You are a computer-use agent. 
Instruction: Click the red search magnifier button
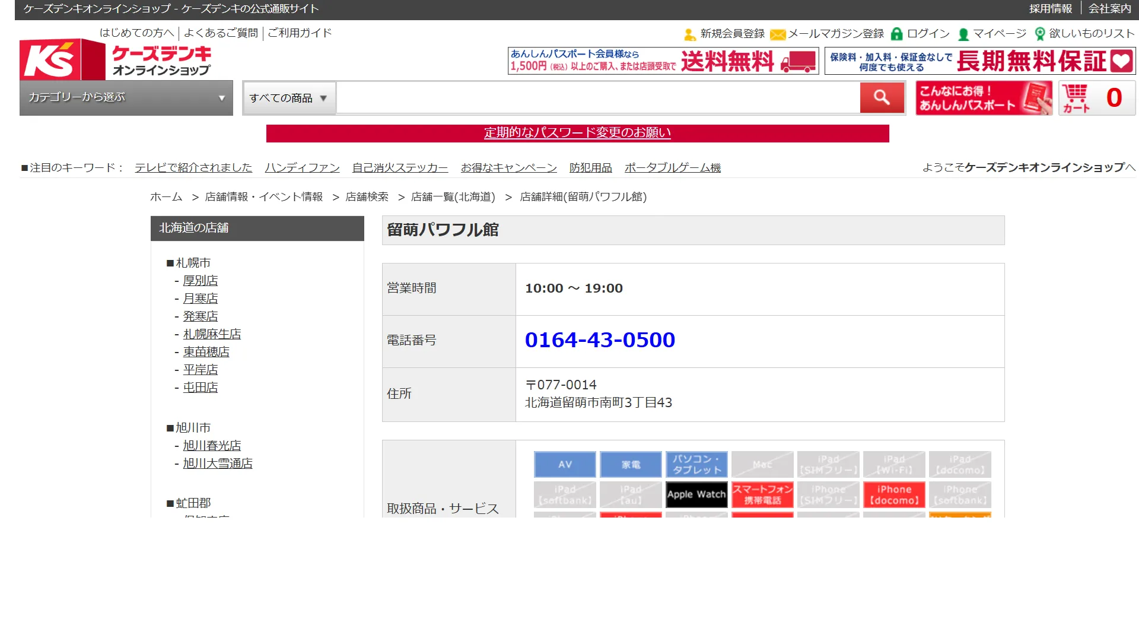[882, 97]
